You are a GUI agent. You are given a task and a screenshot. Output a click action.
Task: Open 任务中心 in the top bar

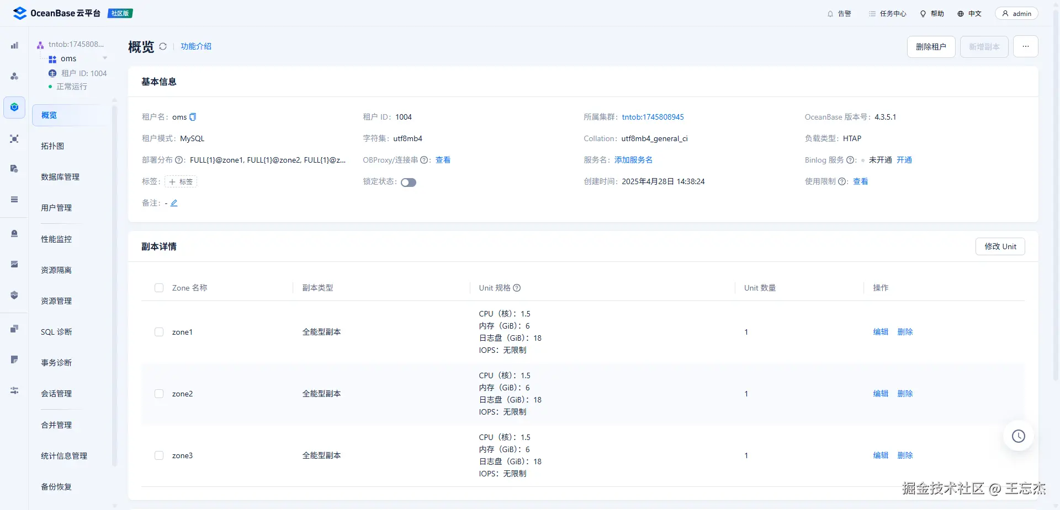tap(888, 14)
